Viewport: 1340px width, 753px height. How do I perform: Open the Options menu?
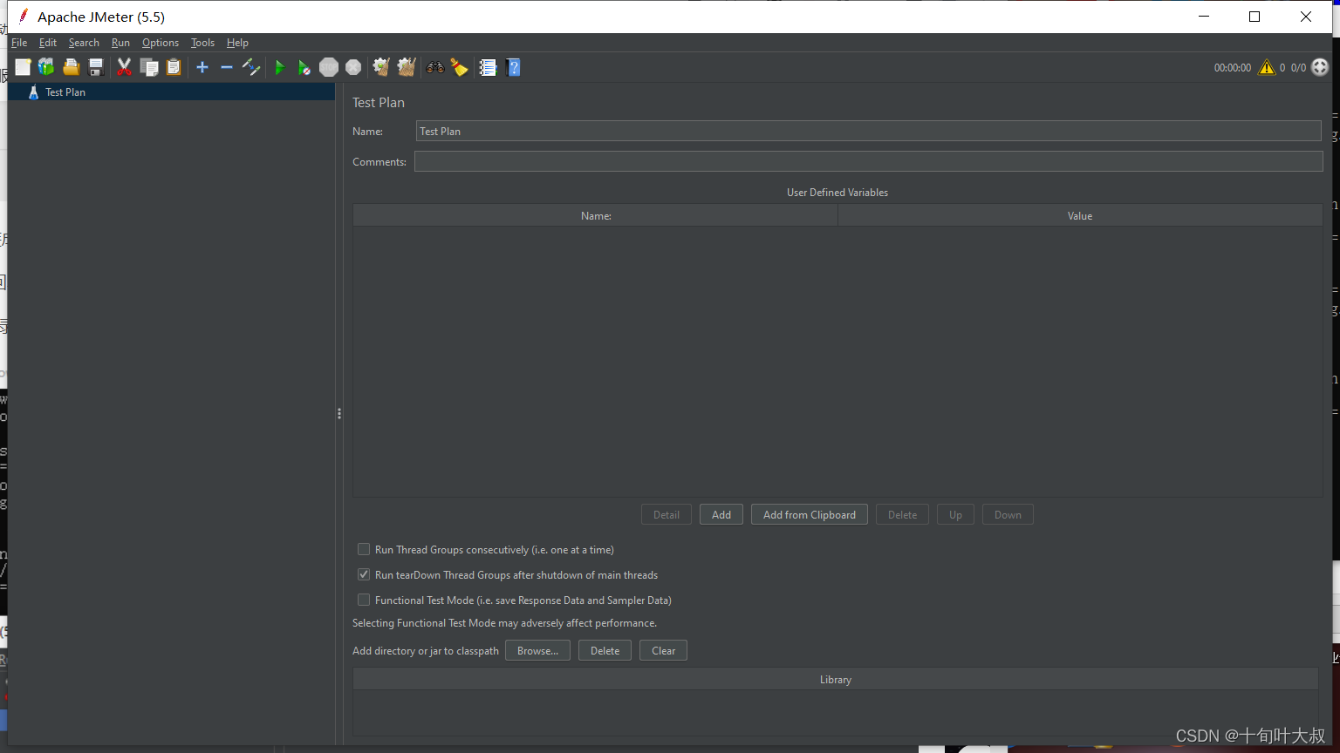tap(161, 42)
